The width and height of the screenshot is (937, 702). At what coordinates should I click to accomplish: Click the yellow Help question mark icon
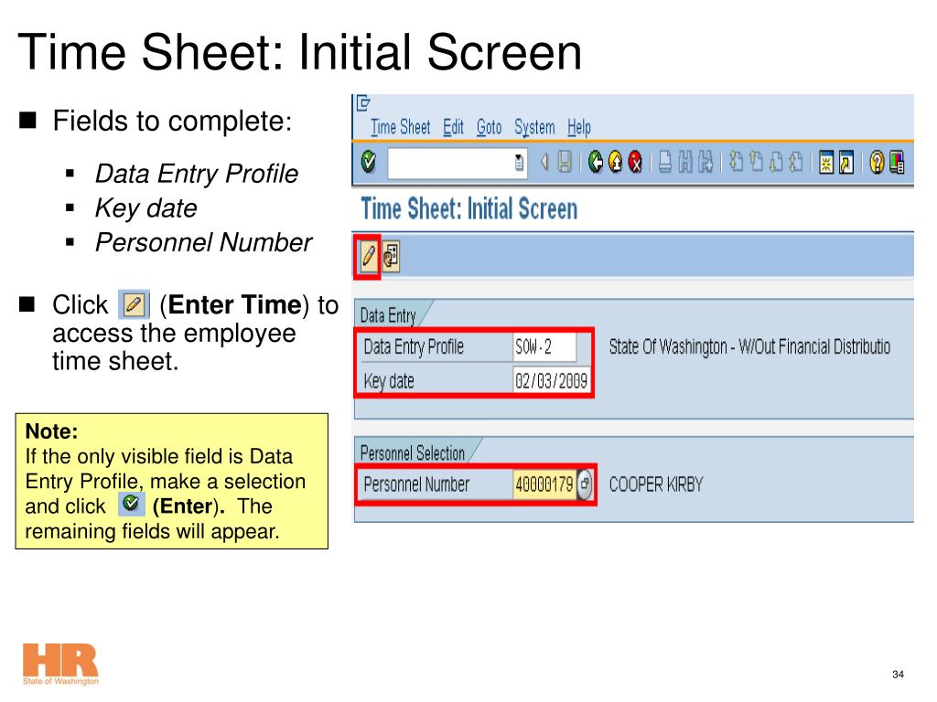pos(877,163)
